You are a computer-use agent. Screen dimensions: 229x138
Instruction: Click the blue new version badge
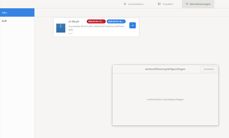click(116, 21)
